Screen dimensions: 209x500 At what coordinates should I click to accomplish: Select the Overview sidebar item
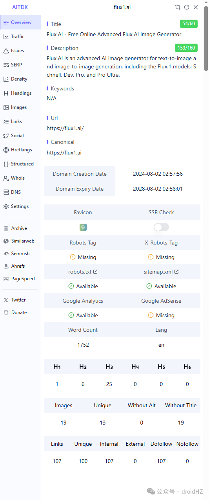(x=20, y=22)
